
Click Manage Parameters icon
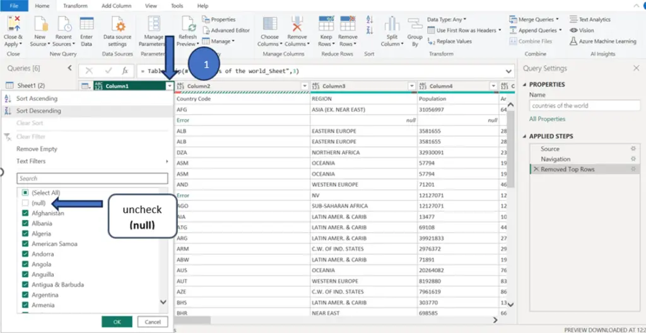coord(154,24)
